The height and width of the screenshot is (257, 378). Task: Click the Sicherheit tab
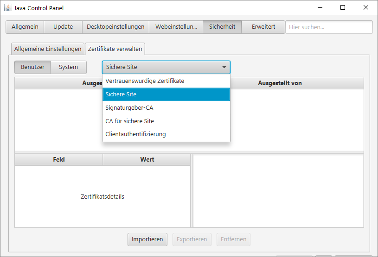pyautogui.click(x=222, y=27)
